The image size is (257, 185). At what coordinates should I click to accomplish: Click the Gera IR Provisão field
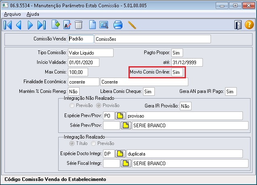tap(185, 106)
